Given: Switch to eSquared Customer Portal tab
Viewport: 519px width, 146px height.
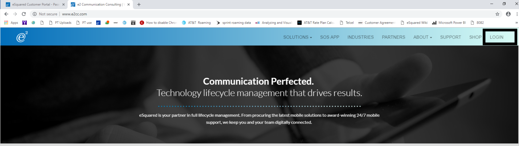Looking at the screenshot, I should [x=35, y=5].
